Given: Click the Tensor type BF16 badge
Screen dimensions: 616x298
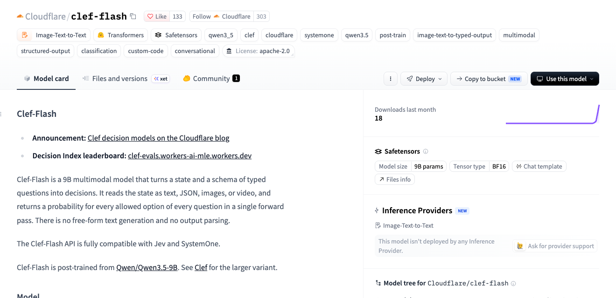Looking at the screenshot, I should (479, 166).
